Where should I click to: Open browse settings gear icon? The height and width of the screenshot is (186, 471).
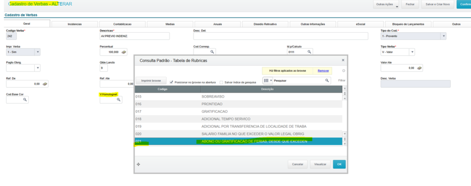(x=343, y=71)
